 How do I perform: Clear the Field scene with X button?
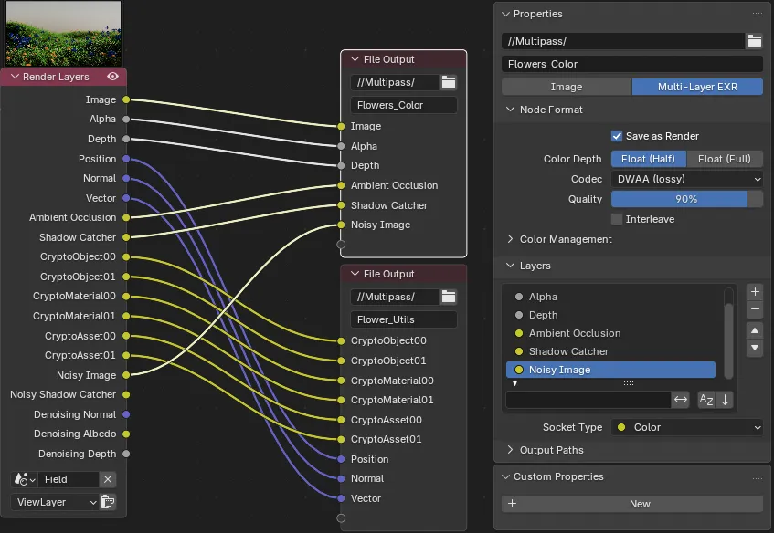pos(108,479)
